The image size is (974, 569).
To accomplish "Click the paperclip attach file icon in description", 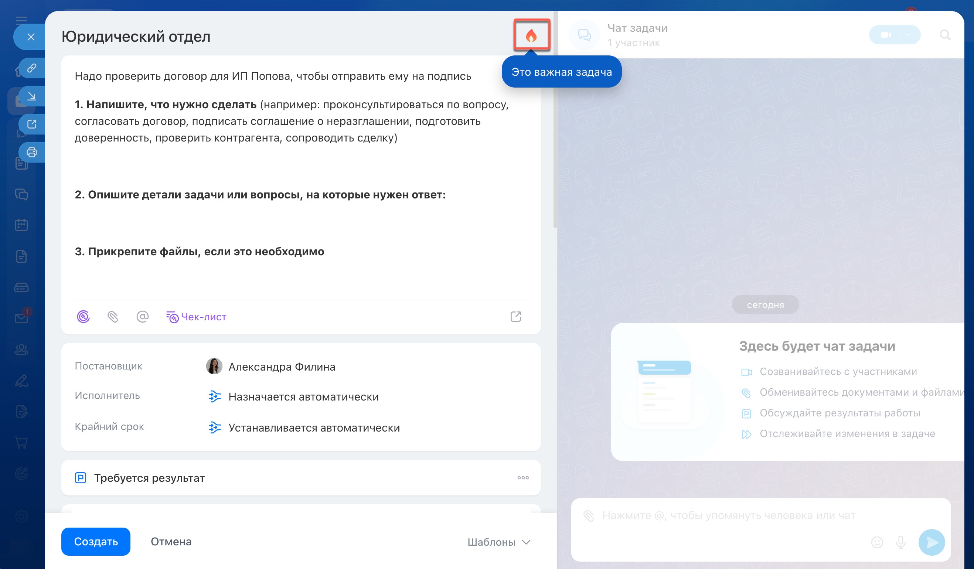I will pos(112,317).
